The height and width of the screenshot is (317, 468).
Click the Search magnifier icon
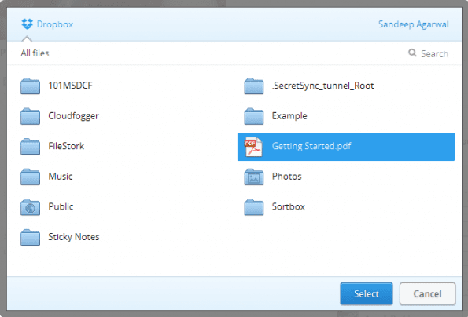pyautogui.click(x=412, y=53)
